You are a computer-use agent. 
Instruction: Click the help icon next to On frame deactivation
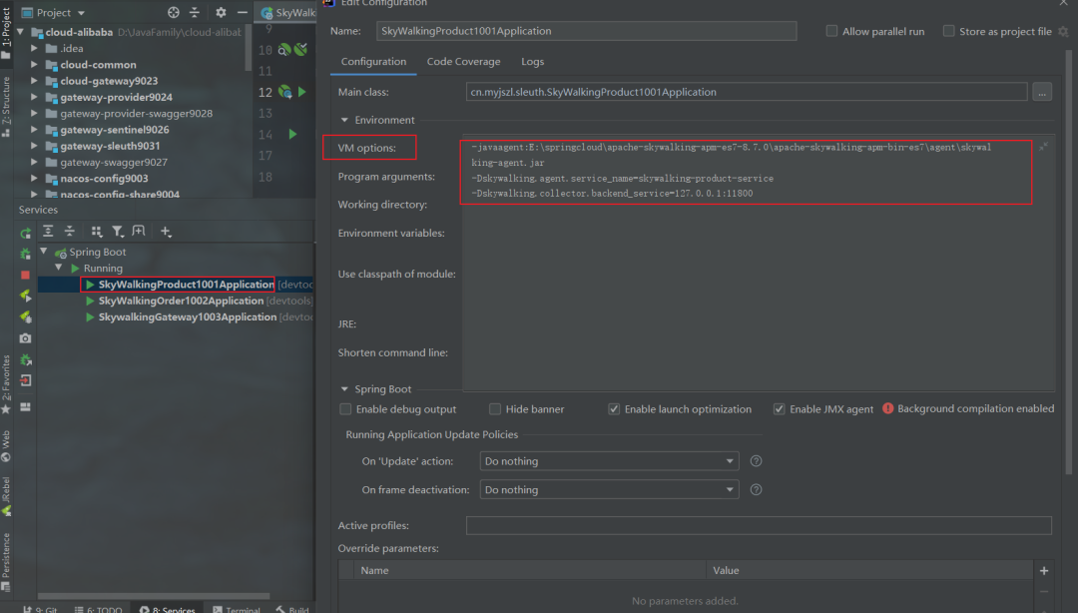[x=757, y=490]
